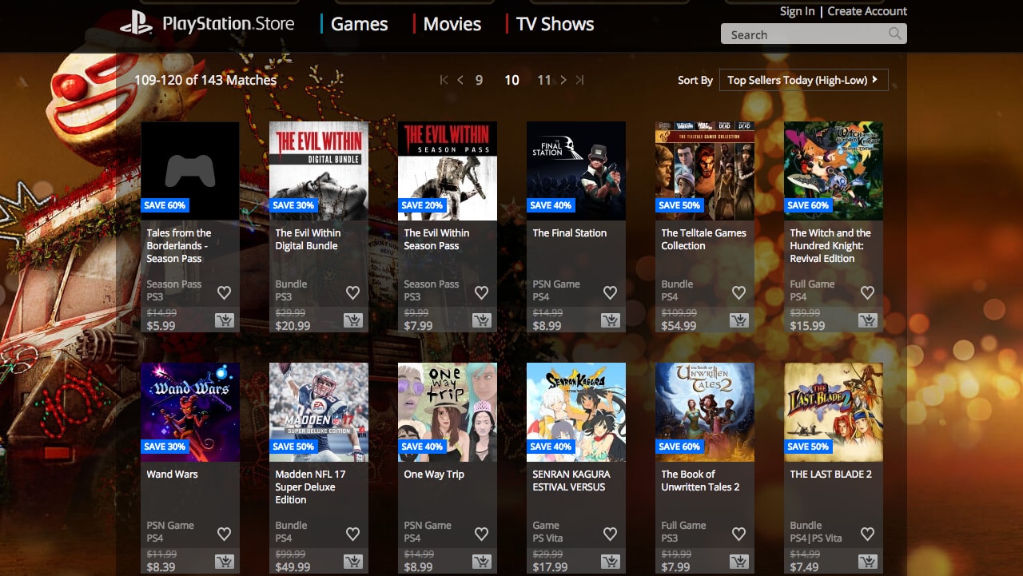Toggle wishlist heart for Witch and Hundred Knight
Viewport: 1023px width, 576px height.
(x=867, y=293)
